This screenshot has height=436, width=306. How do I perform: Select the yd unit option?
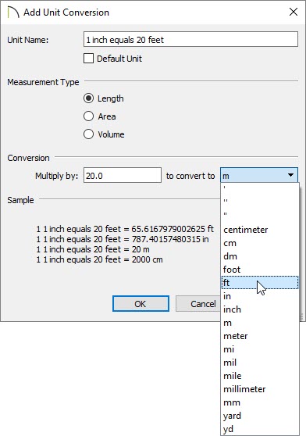click(260, 429)
